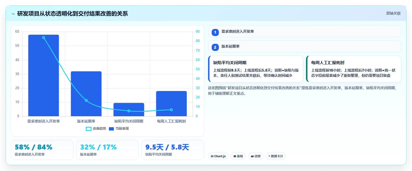Click the 缺陷平均关闭周期 bar in chart

pyautogui.click(x=129, y=110)
